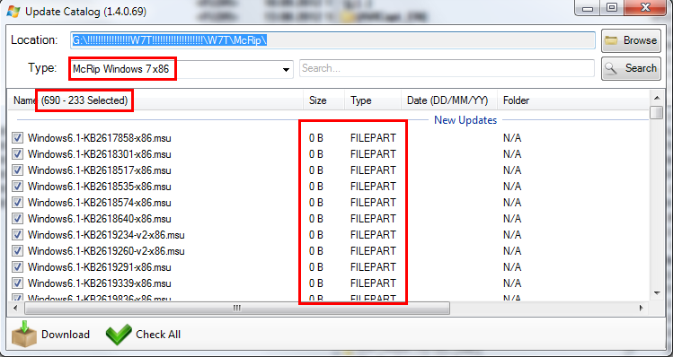The width and height of the screenshot is (673, 357).
Task: Select Windows6.1-KB2619234-v2-x86.msu file name
Action: coord(106,235)
